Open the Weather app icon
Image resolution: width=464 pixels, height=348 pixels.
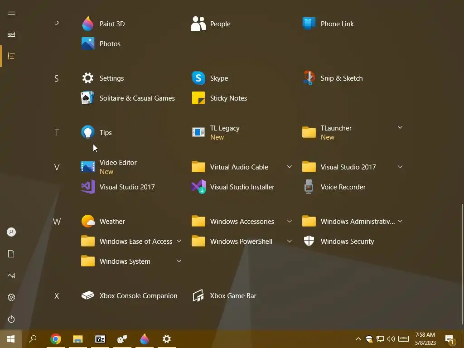point(88,221)
